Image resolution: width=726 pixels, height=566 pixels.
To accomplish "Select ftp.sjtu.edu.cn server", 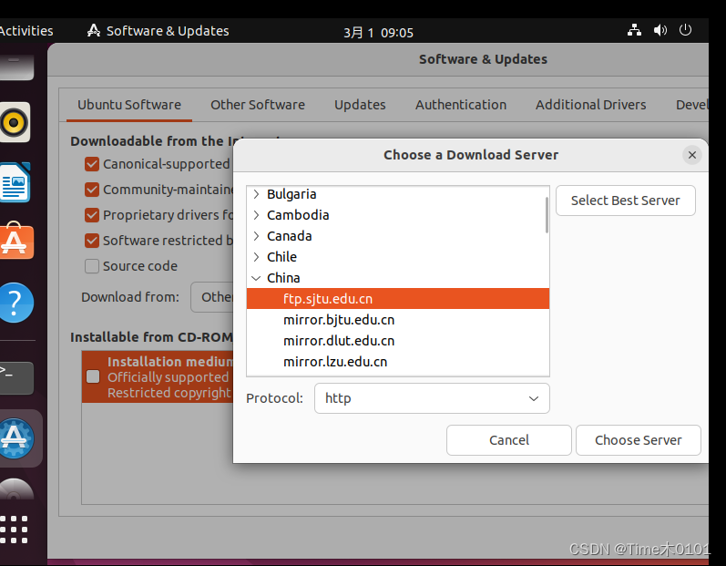I will pyautogui.click(x=398, y=299).
